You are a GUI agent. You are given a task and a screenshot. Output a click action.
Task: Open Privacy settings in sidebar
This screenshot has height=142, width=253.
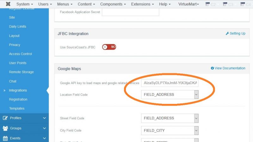pos(15,45)
